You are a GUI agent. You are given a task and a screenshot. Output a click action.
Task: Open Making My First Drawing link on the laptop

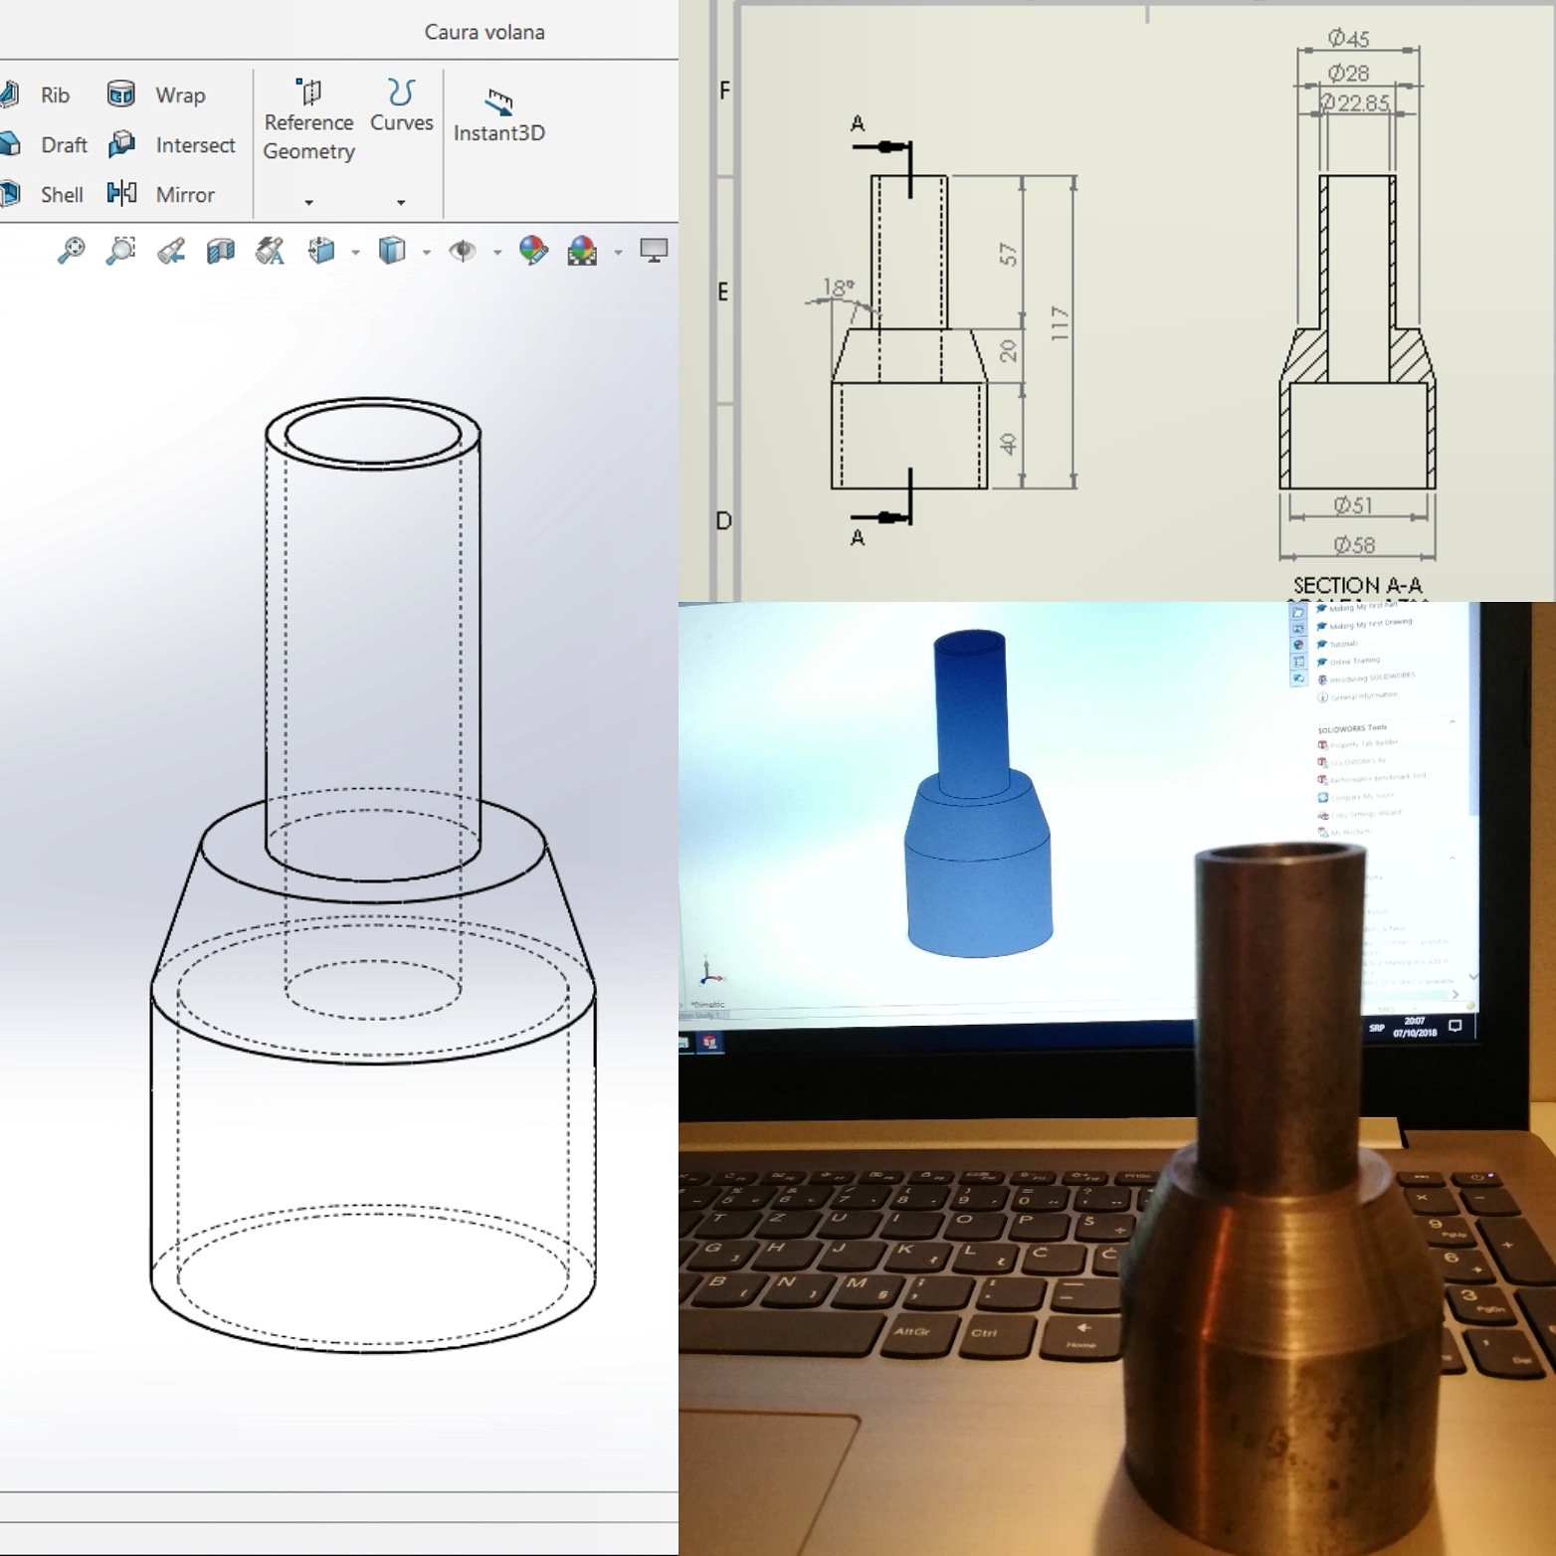point(1371,624)
